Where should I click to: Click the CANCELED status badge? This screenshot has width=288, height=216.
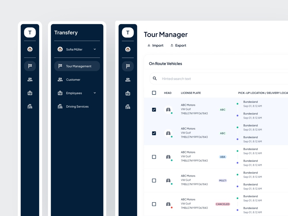[223, 204]
